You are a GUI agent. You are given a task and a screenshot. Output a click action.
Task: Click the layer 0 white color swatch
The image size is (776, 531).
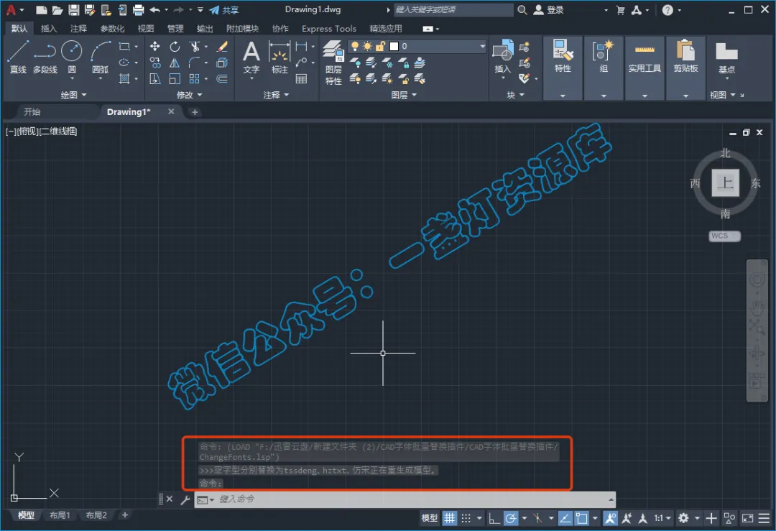click(x=394, y=46)
